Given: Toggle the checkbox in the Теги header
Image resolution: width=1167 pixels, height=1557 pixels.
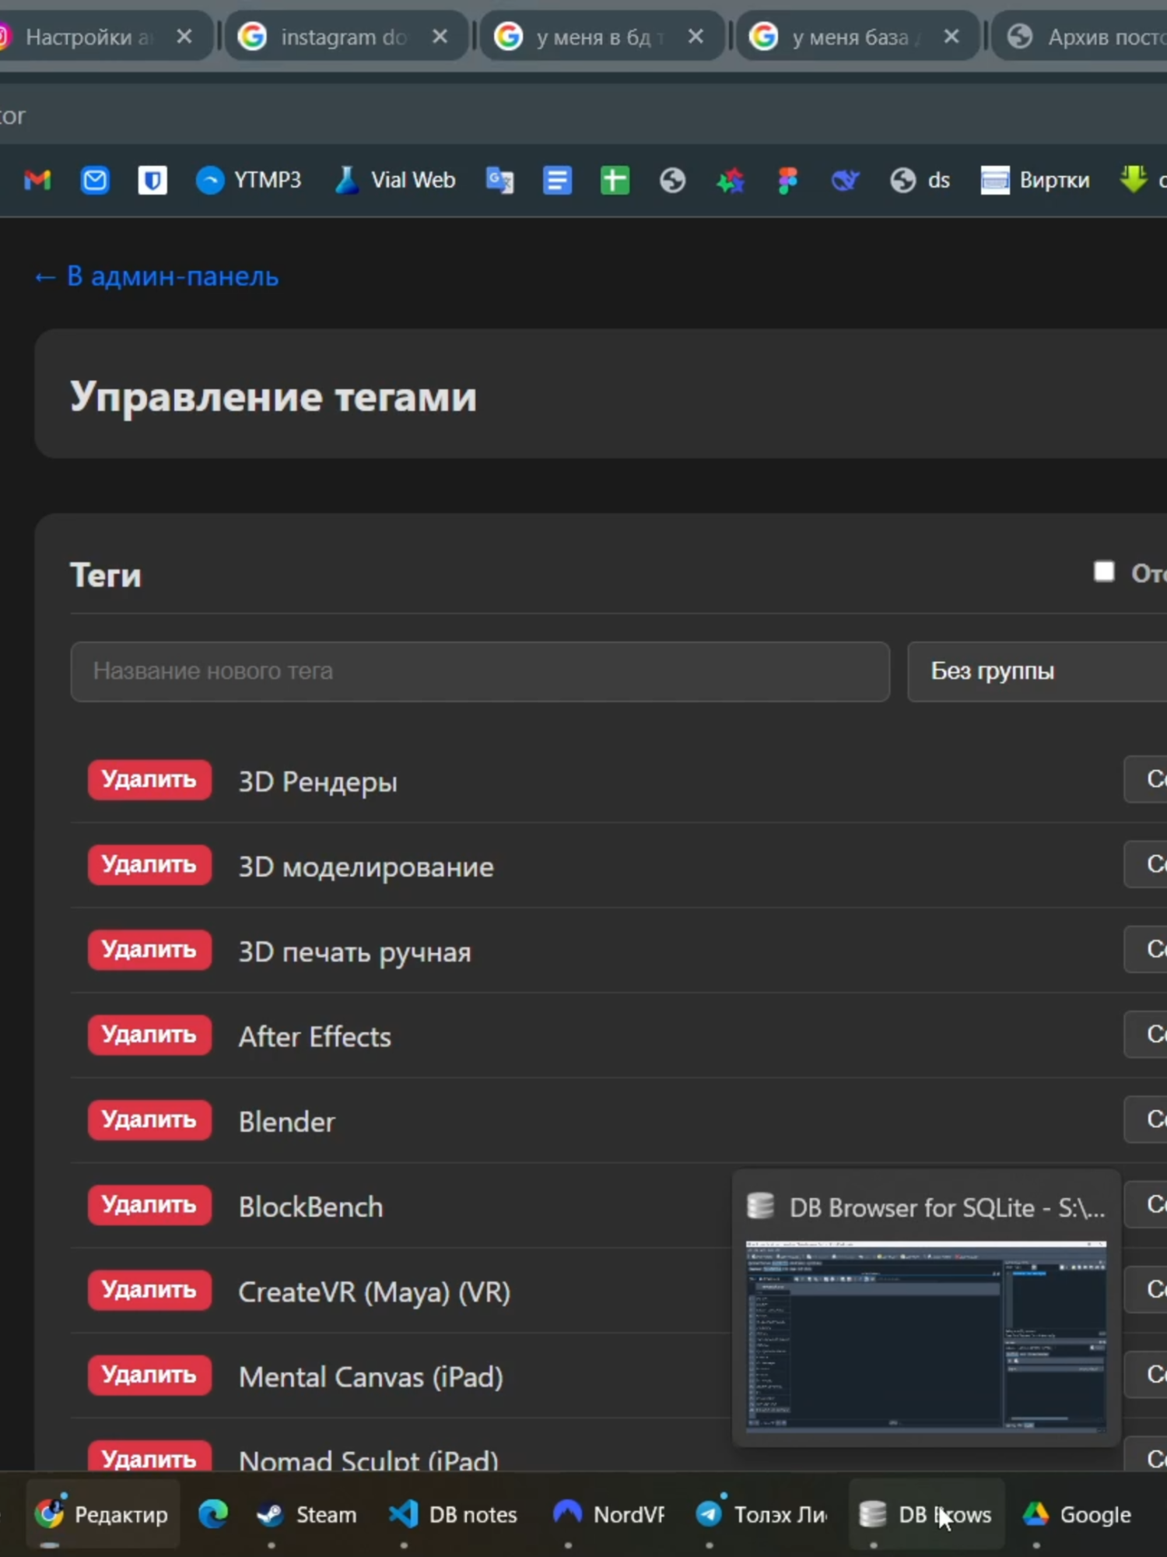Looking at the screenshot, I should pos(1103,571).
